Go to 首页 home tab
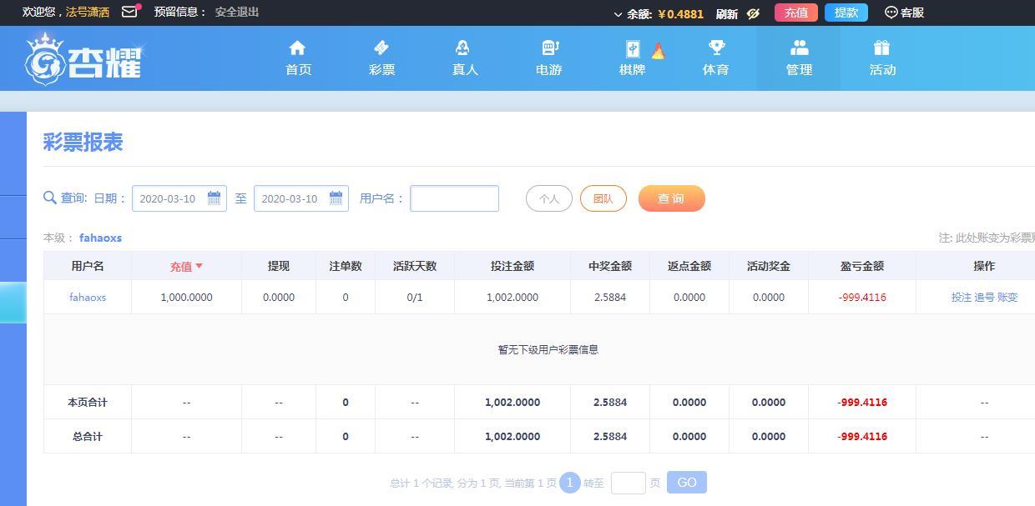The height and width of the screenshot is (506, 1035). coord(298,58)
